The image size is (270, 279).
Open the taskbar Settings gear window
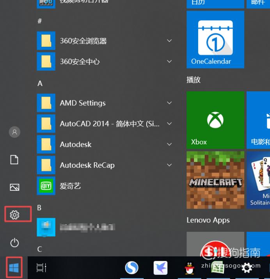tap(247, 268)
